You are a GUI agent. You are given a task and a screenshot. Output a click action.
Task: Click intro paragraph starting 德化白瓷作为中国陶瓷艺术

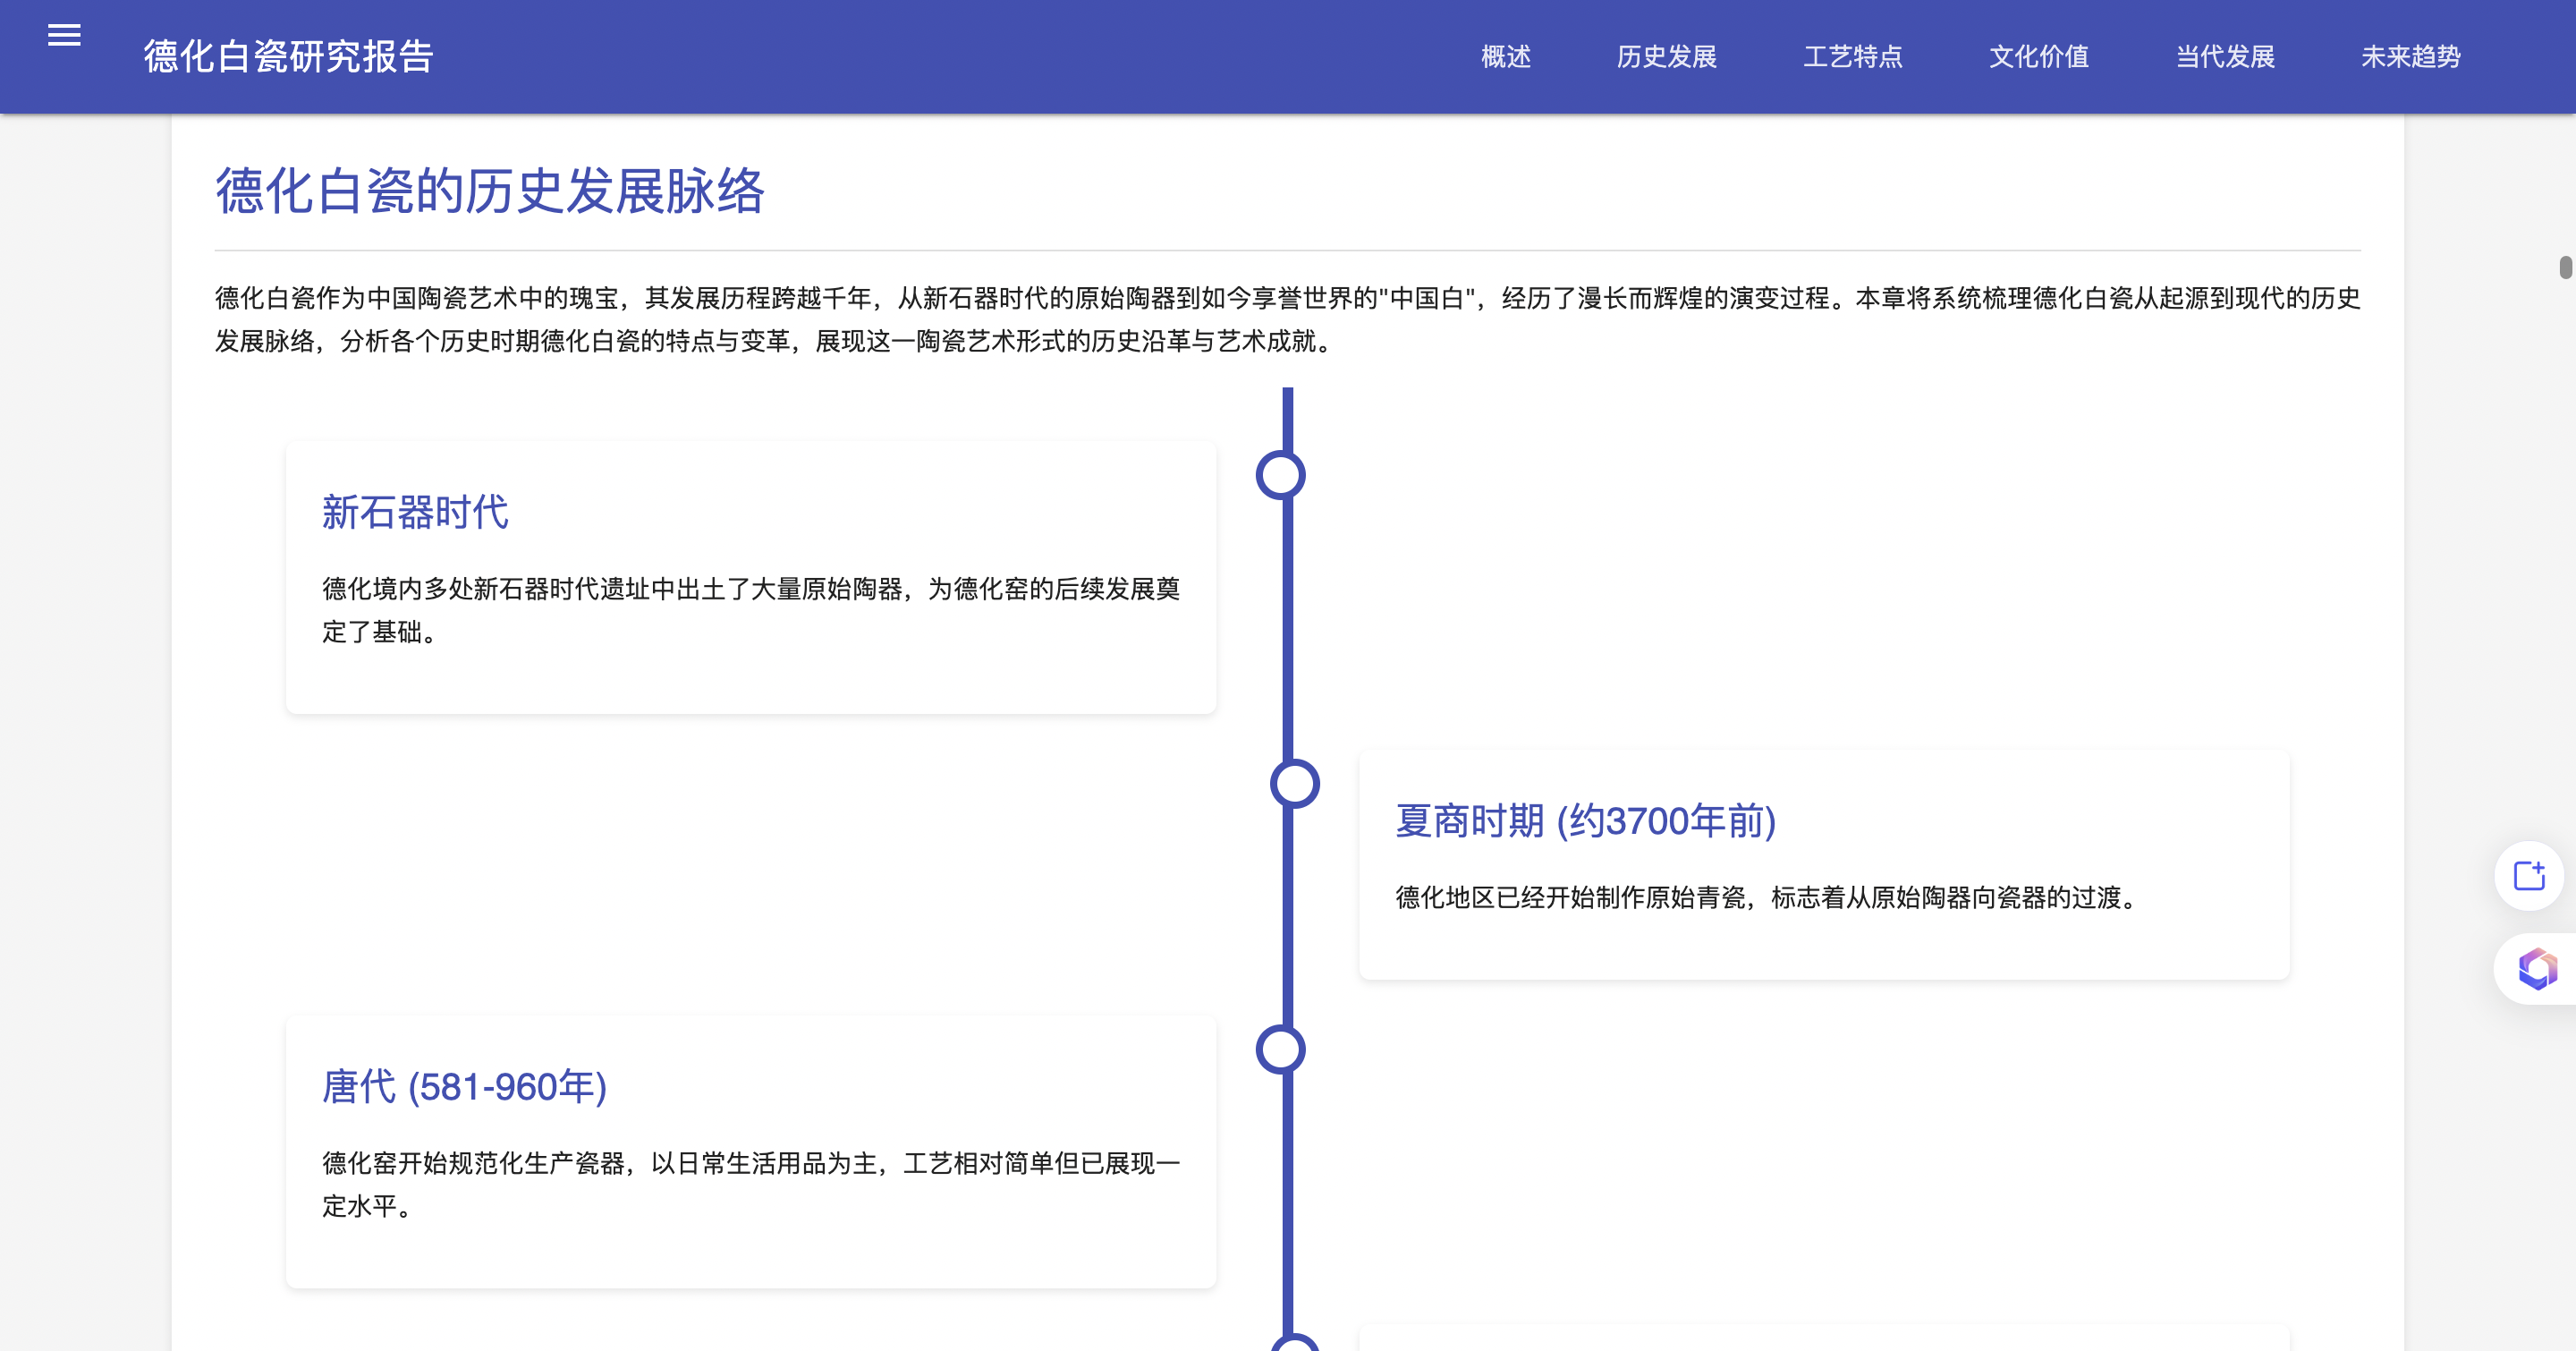pyautogui.click(x=1288, y=319)
